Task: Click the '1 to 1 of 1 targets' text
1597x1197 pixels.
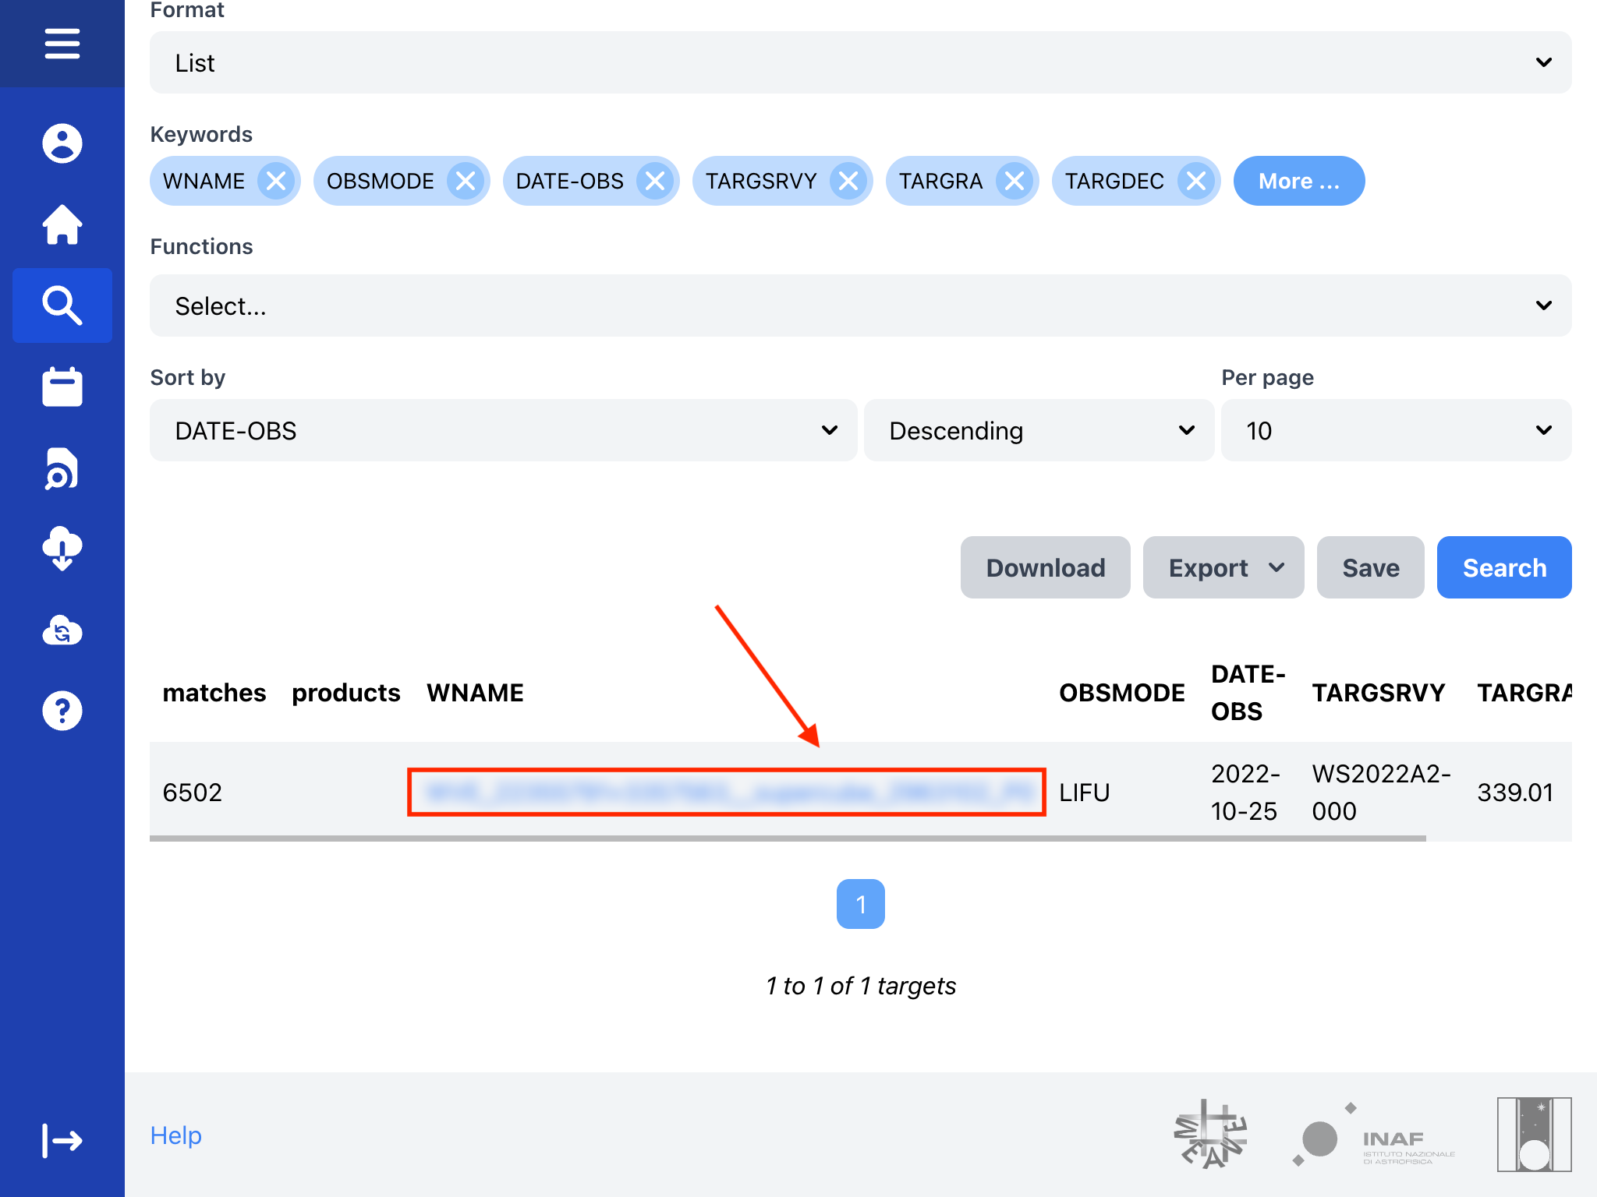Action: (x=861, y=986)
